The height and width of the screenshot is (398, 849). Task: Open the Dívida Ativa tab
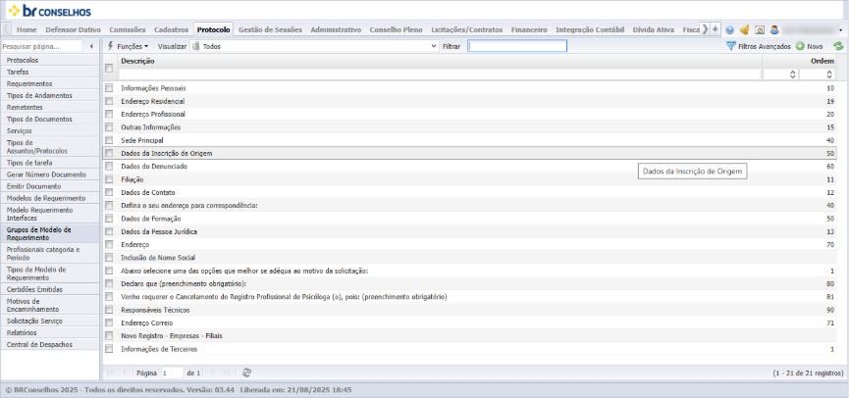[654, 29]
